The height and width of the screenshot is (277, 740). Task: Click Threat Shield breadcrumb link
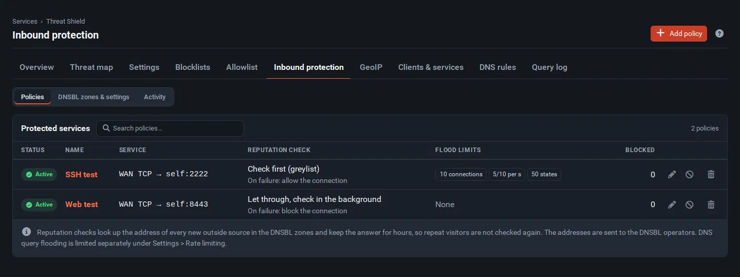click(66, 22)
